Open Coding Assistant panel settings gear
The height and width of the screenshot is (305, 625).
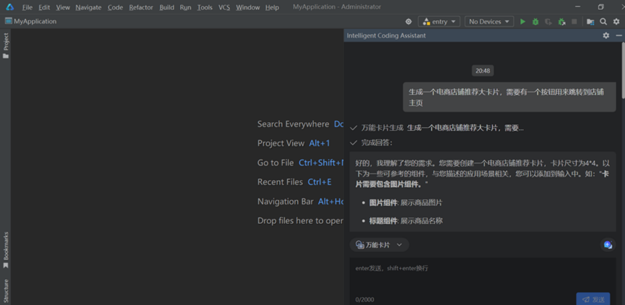[606, 36]
